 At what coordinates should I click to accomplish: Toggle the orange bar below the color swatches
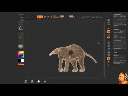21,65
